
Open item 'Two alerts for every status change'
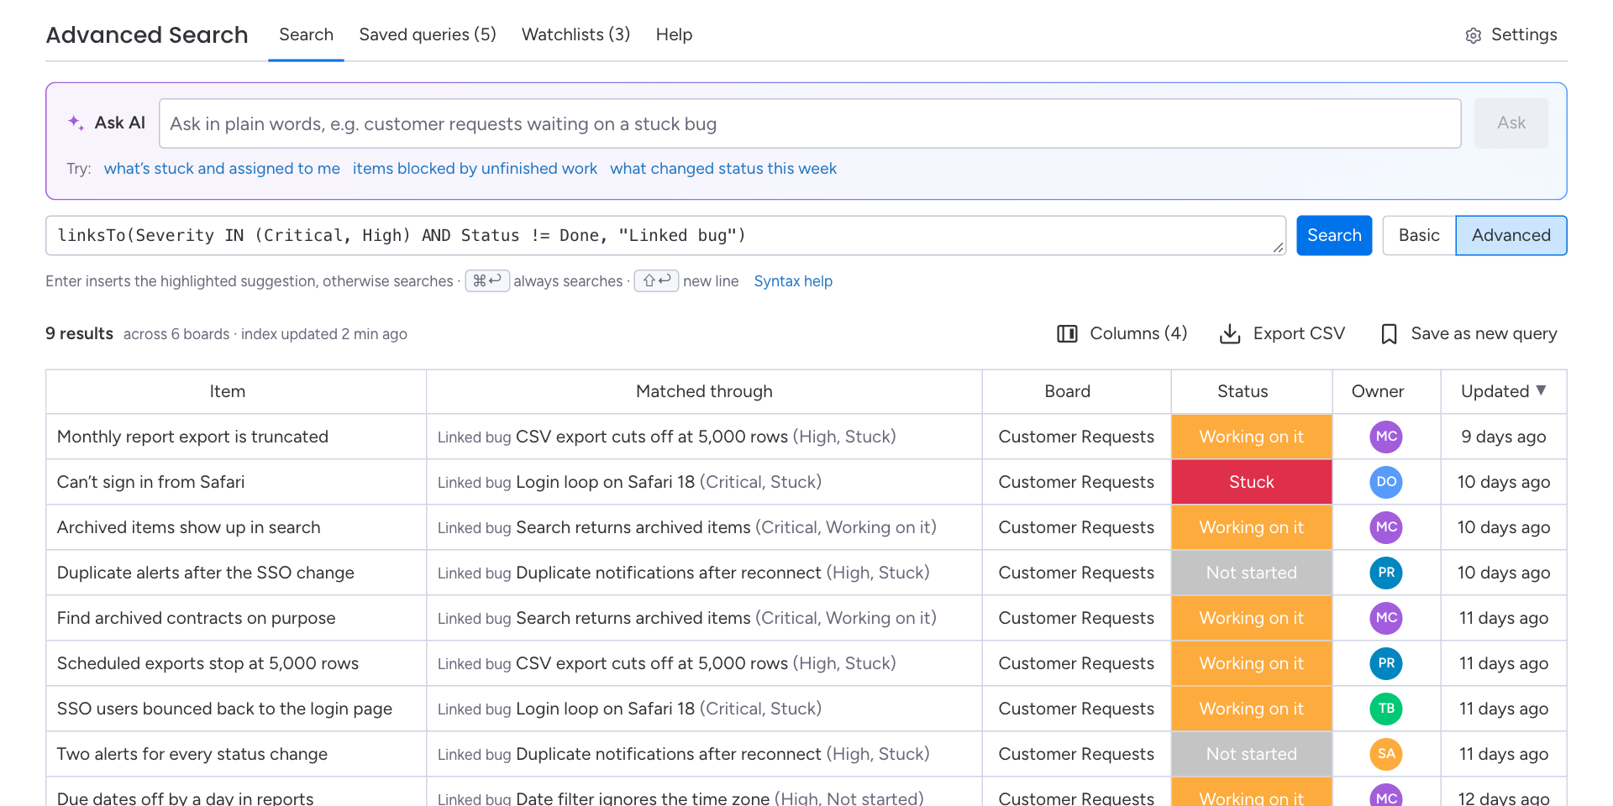[x=192, y=754]
